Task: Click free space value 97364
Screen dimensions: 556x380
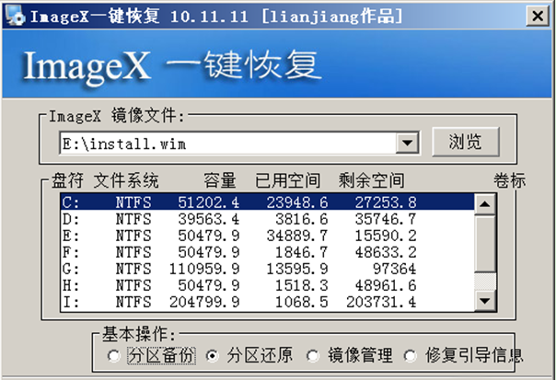Action: 394,269
